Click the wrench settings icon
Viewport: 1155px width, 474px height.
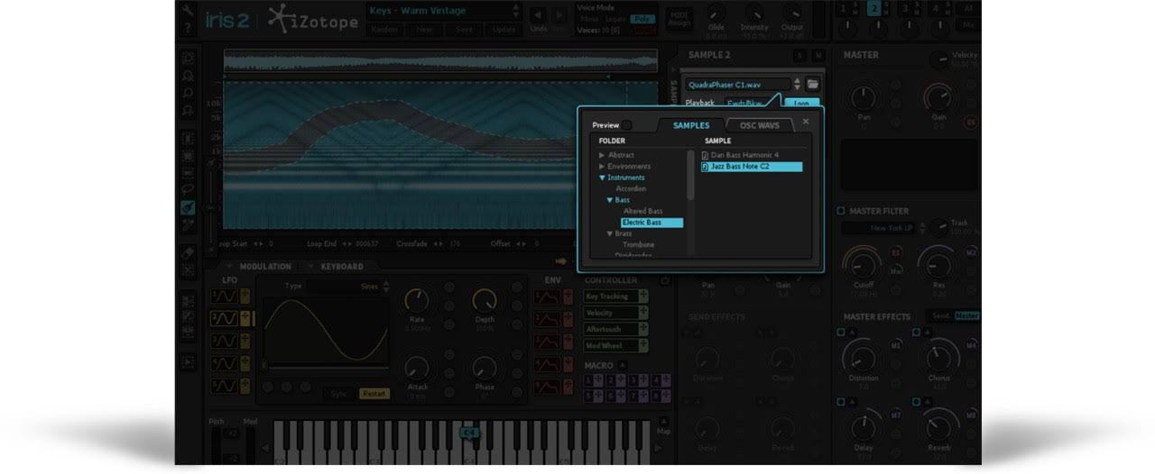[188, 11]
